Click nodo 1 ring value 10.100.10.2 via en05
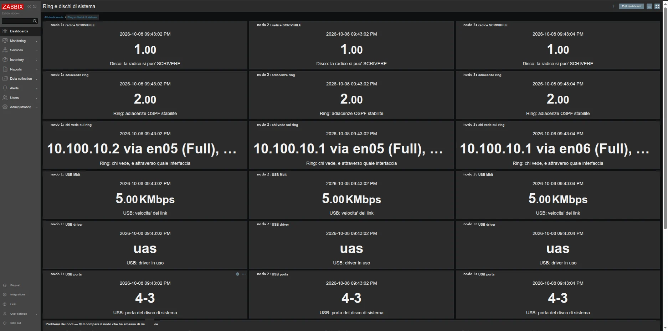This screenshot has width=668, height=331. coord(142,149)
